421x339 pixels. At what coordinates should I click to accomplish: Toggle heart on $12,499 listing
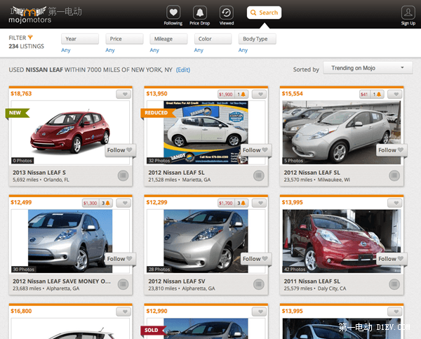click(123, 203)
